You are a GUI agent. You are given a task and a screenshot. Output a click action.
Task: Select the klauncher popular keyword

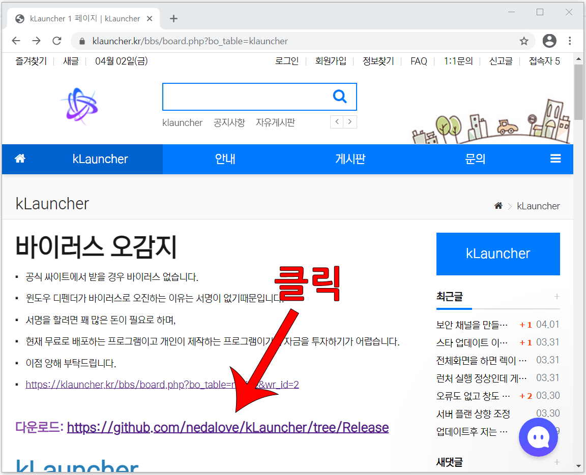click(x=183, y=122)
